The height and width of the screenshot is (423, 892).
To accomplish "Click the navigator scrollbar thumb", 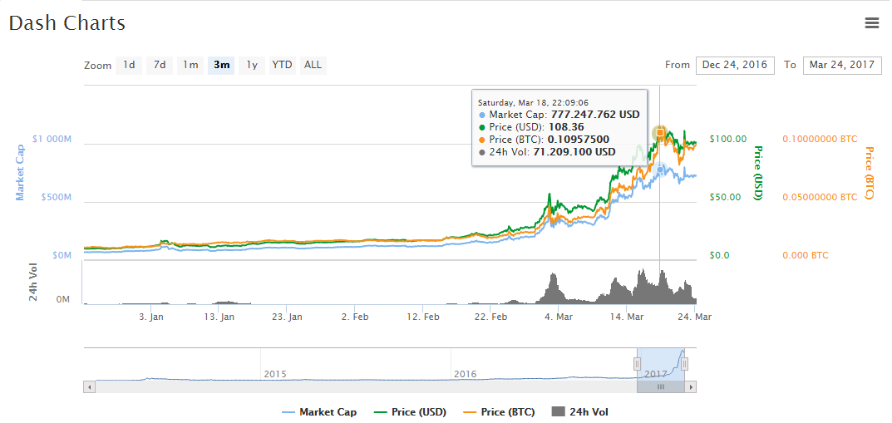I will 661,386.
